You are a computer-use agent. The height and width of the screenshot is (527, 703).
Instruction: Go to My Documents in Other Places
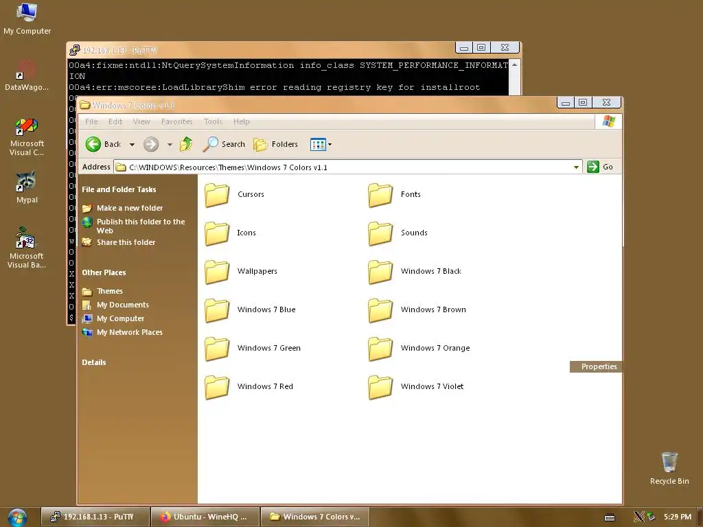click(x=115, y=305)
